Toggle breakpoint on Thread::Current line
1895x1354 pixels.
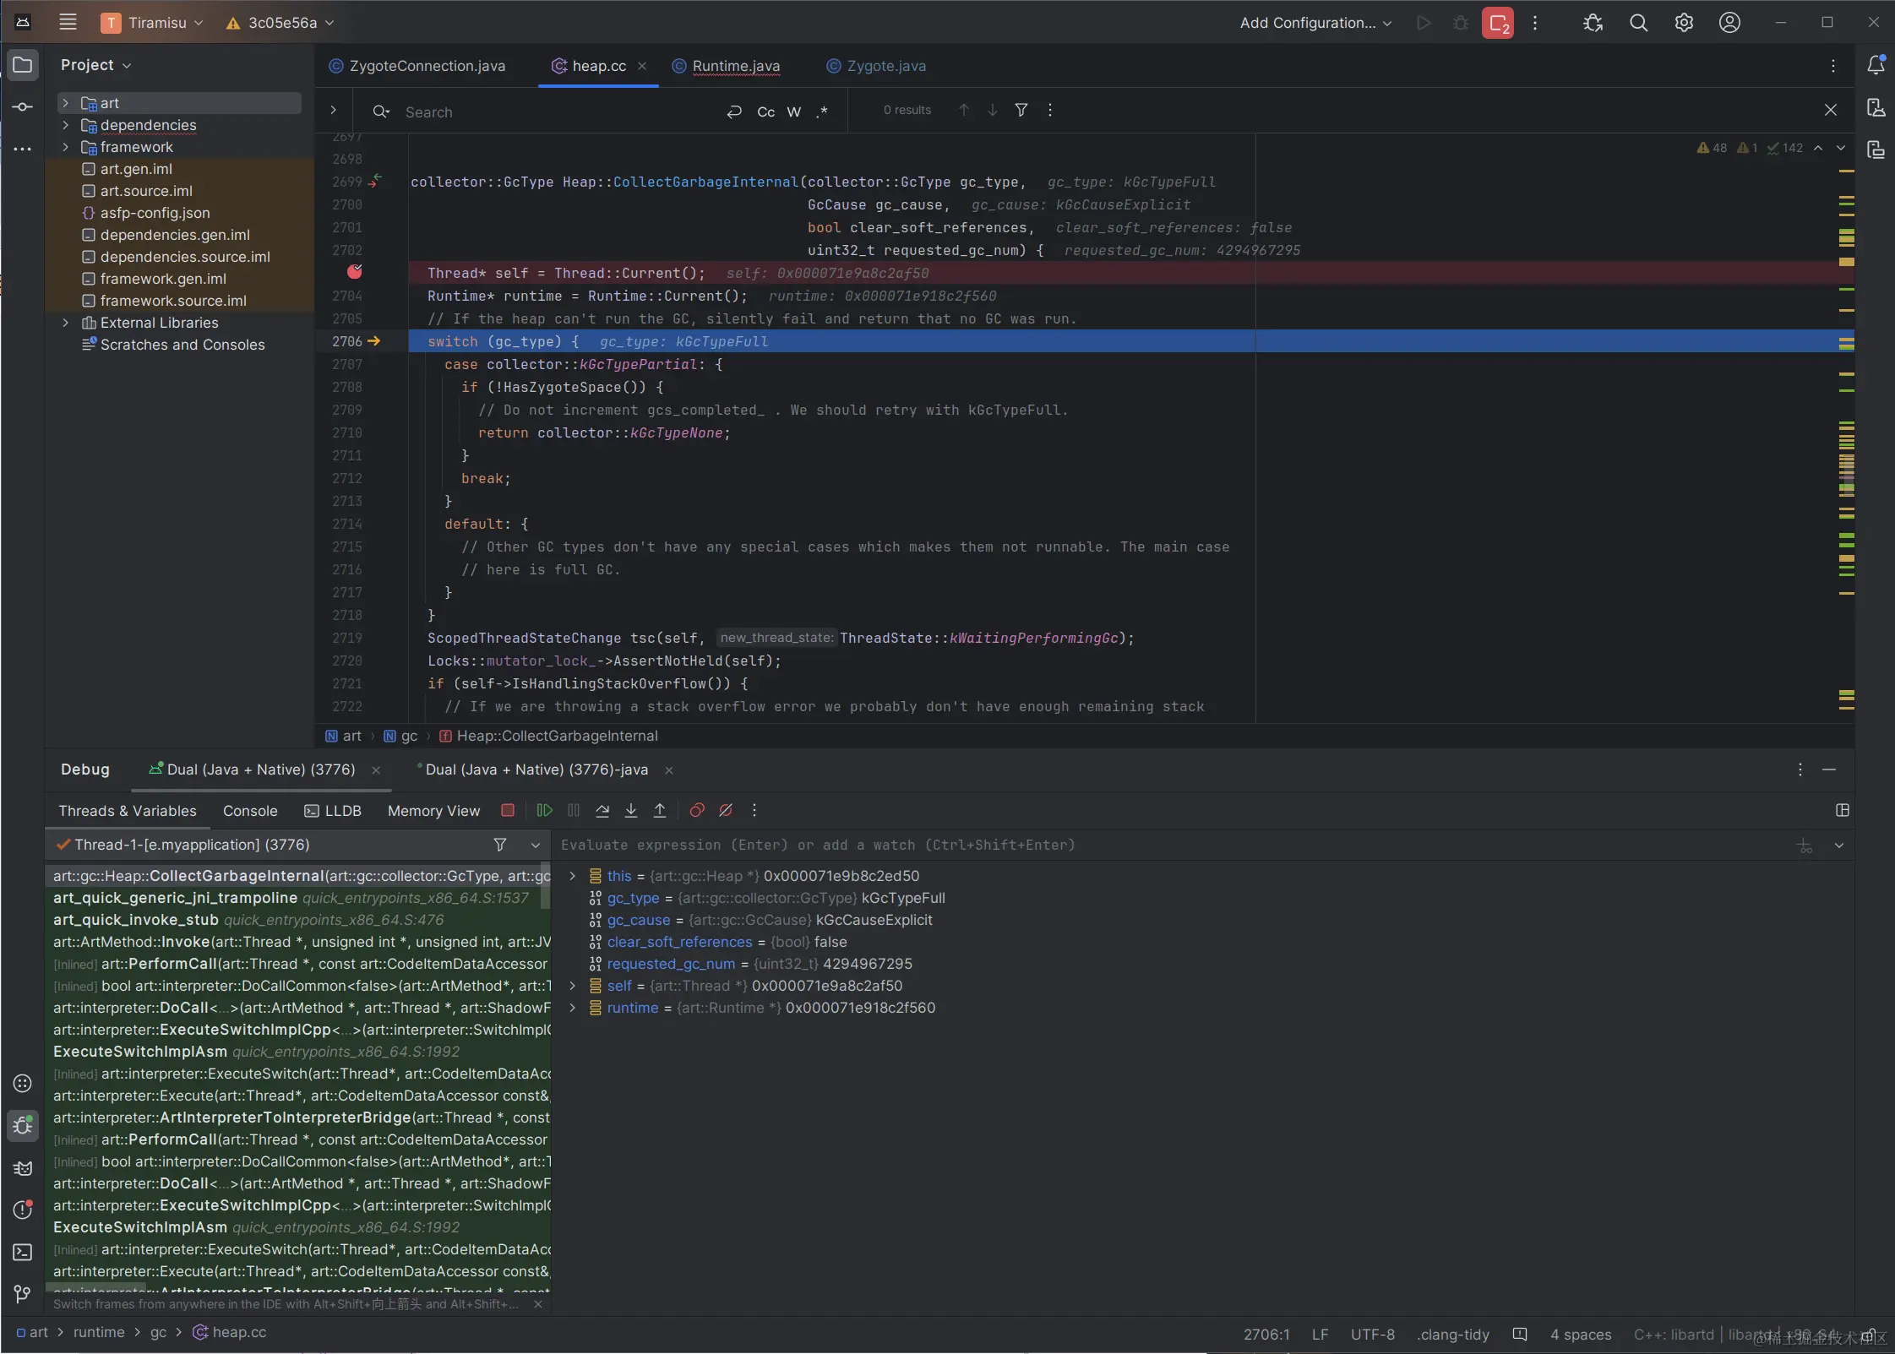pos(355,272)
